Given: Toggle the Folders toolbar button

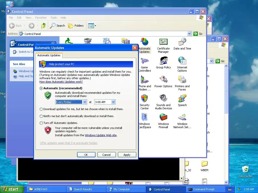Looking at the screenshot, I should 76,26.
